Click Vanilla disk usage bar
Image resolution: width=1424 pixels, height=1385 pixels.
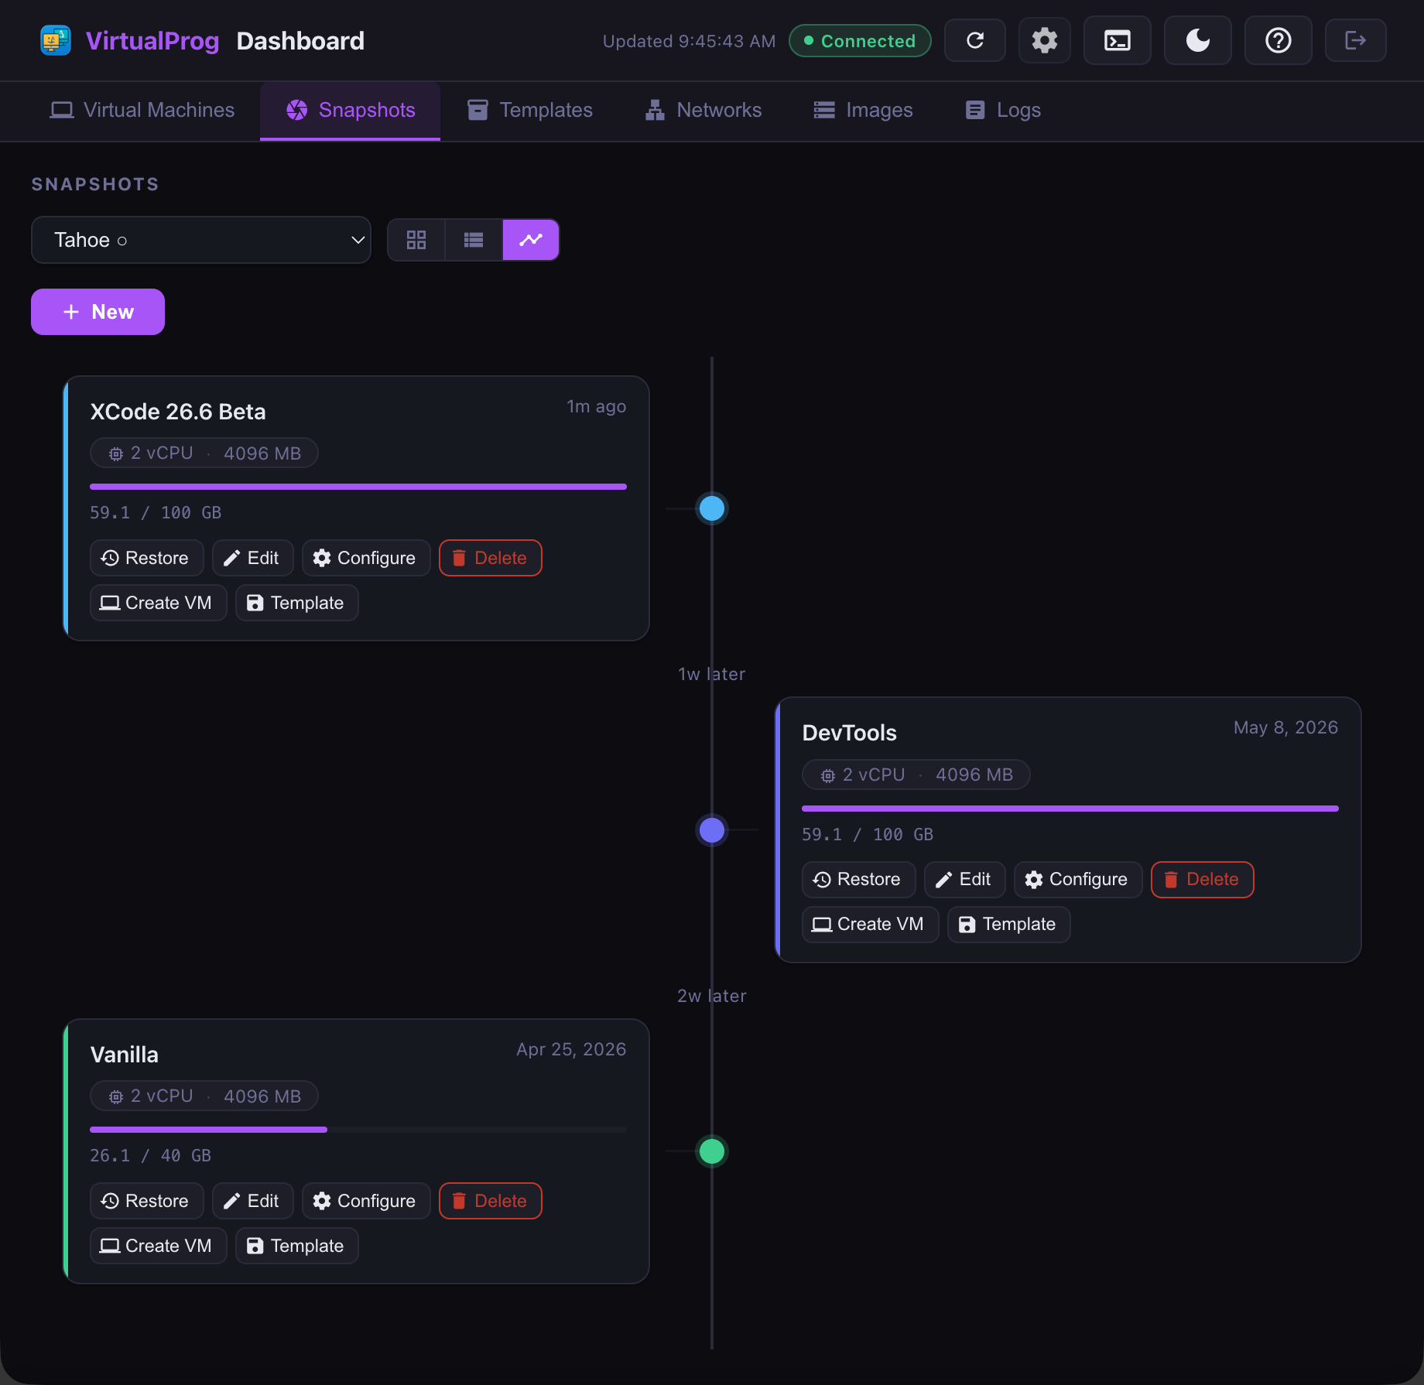pos(358,1130)
